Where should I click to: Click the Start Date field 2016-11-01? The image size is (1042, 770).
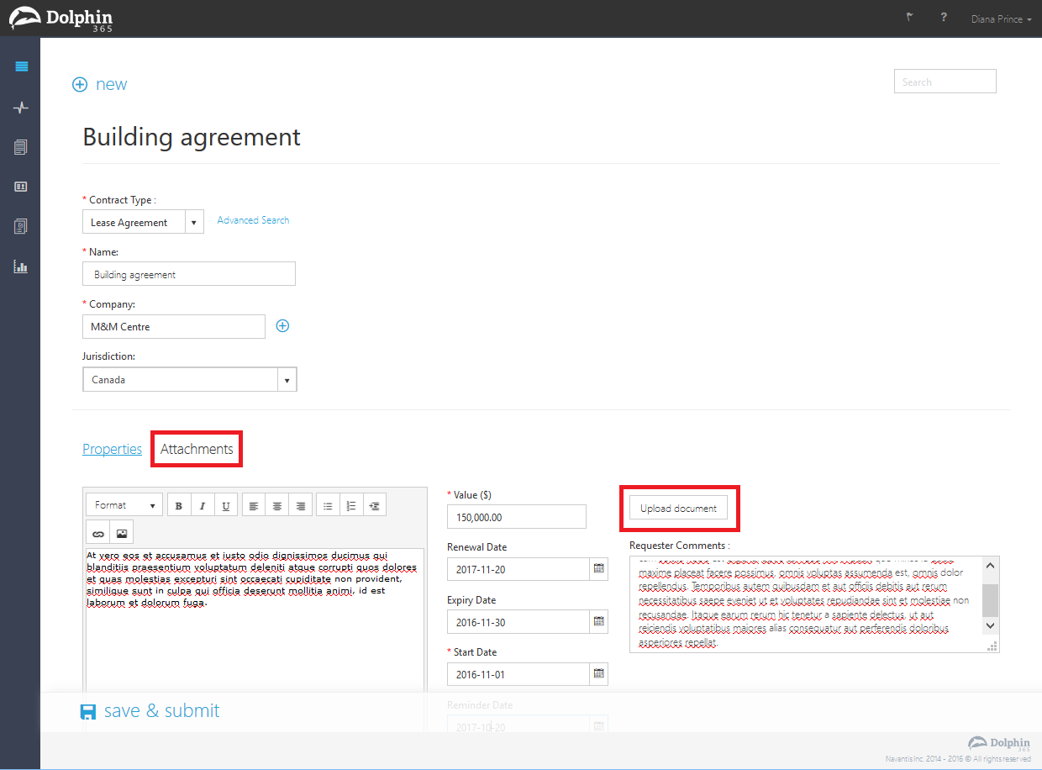click(x=518, y=674)
